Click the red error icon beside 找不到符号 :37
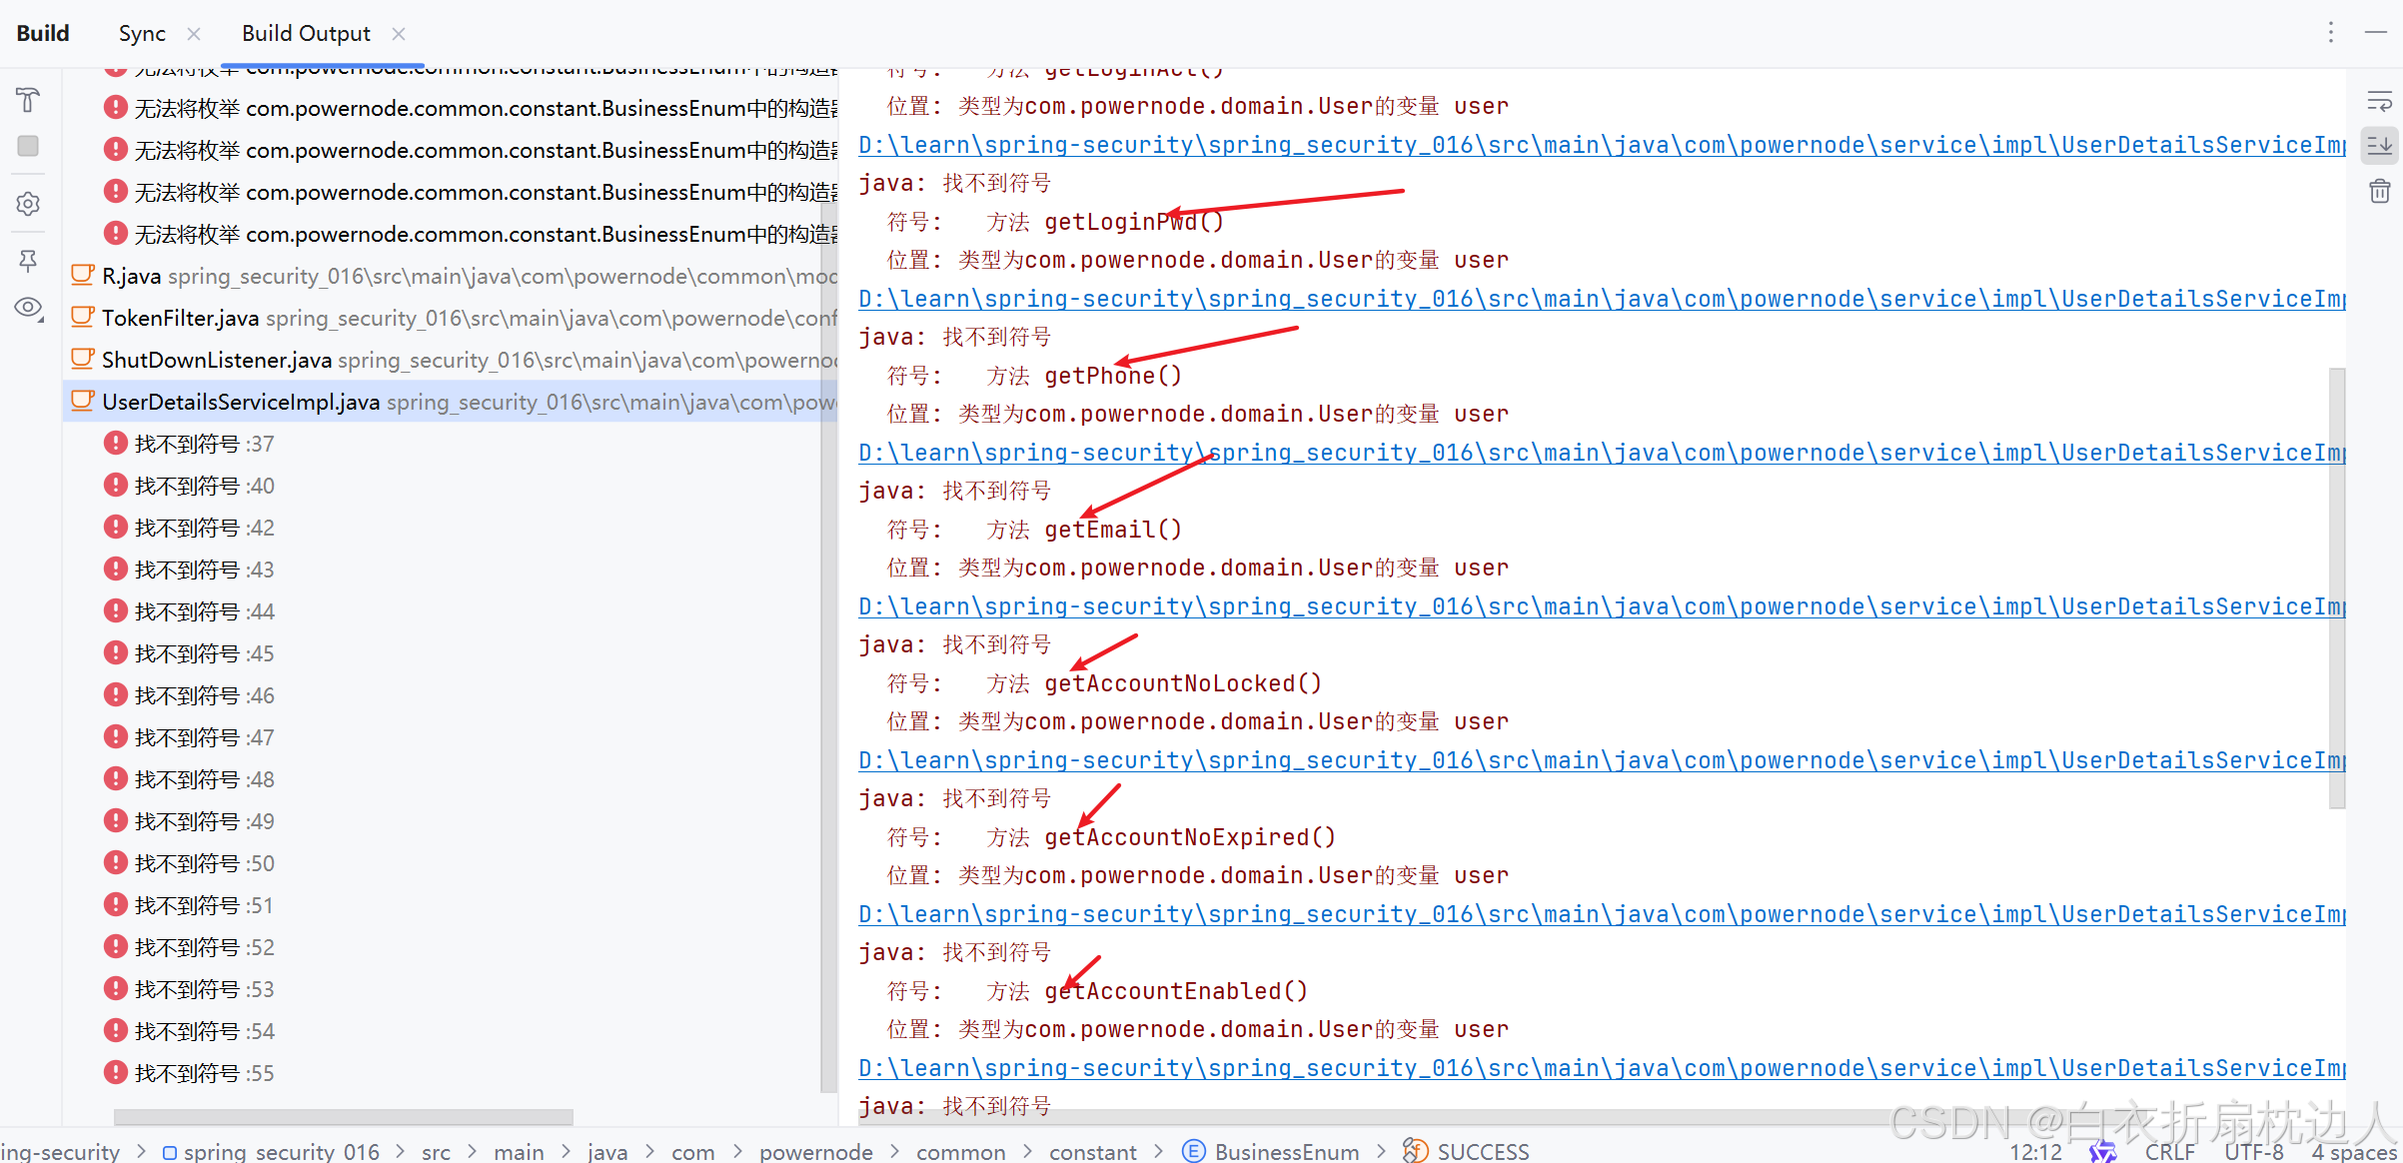 (115, 443)
